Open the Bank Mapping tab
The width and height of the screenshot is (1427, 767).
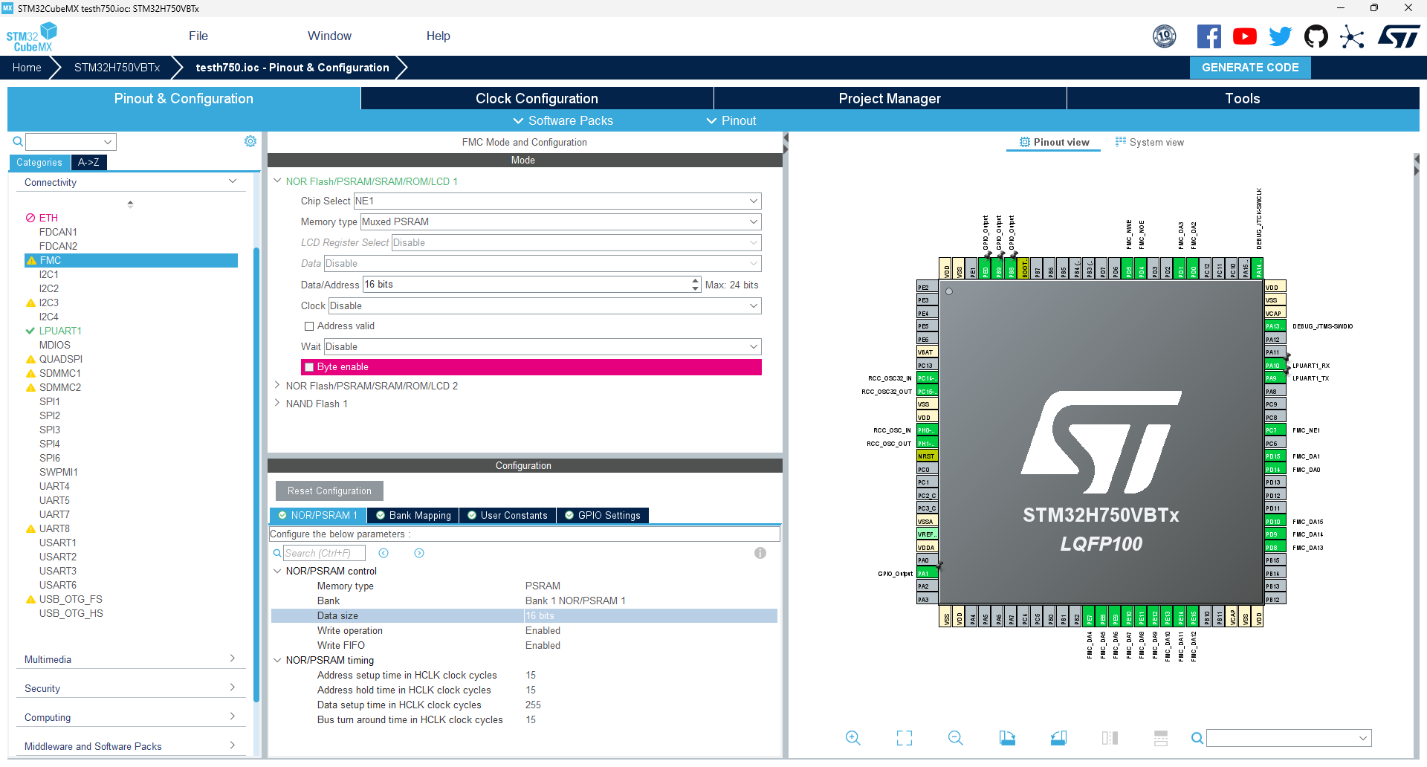(413, 515)
